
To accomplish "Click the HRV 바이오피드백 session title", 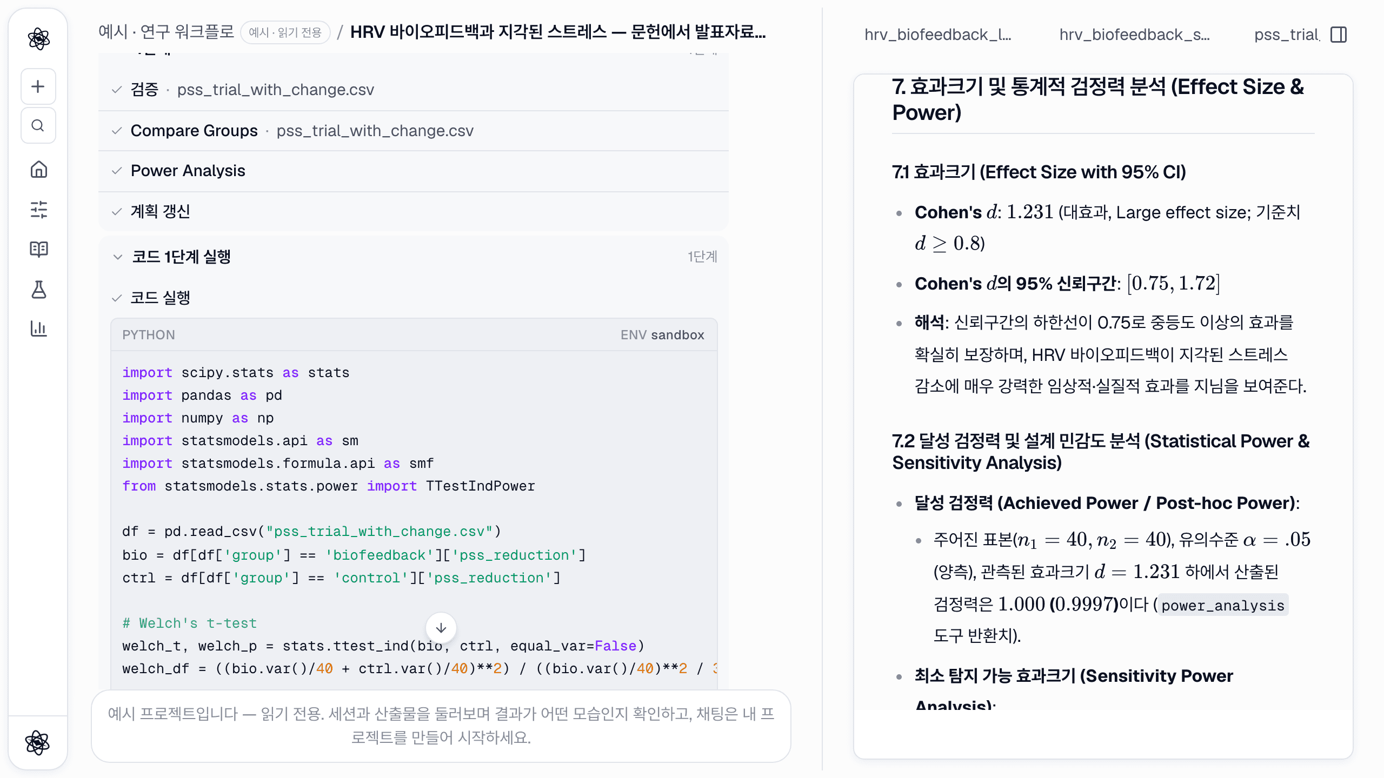I will pos(558,32).
